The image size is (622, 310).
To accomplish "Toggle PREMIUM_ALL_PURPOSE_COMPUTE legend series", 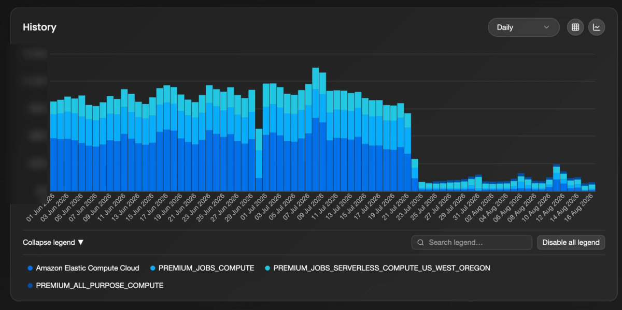I will coord(95,285).
